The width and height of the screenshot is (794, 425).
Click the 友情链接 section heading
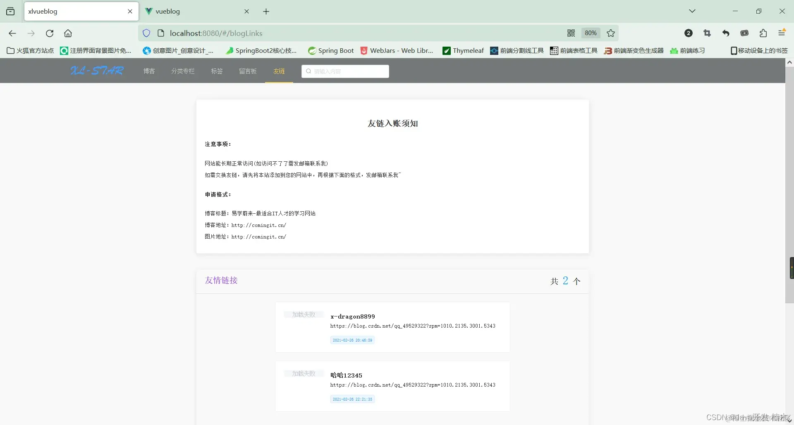point(221,281)
